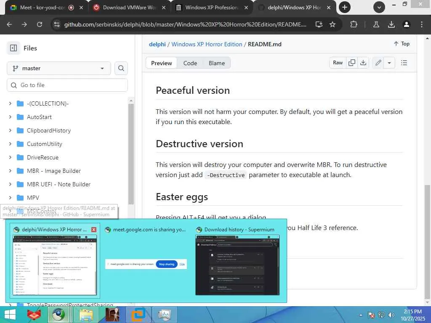Open the Windows Start button

(10, 315)
